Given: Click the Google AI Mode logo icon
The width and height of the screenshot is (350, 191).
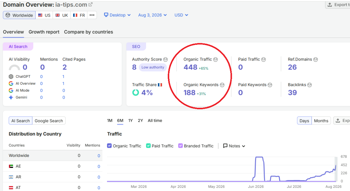Looking at the screenshot, I should tap(11, 91).
